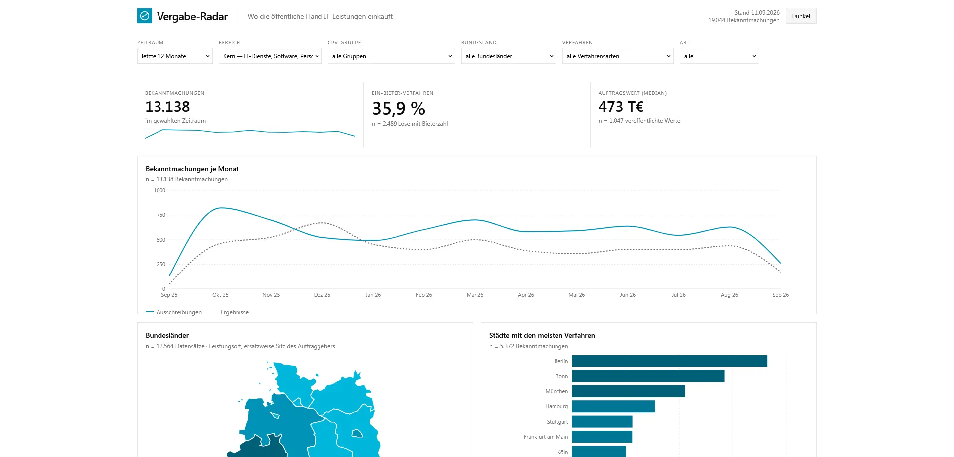
Task: Toggle Ausschreibungen legend entry
Action: click(x=174, y=312)
